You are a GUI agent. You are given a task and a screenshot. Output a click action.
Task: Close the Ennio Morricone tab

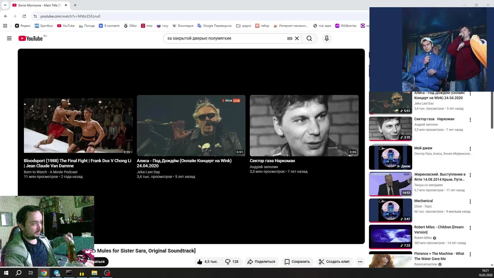66,5
